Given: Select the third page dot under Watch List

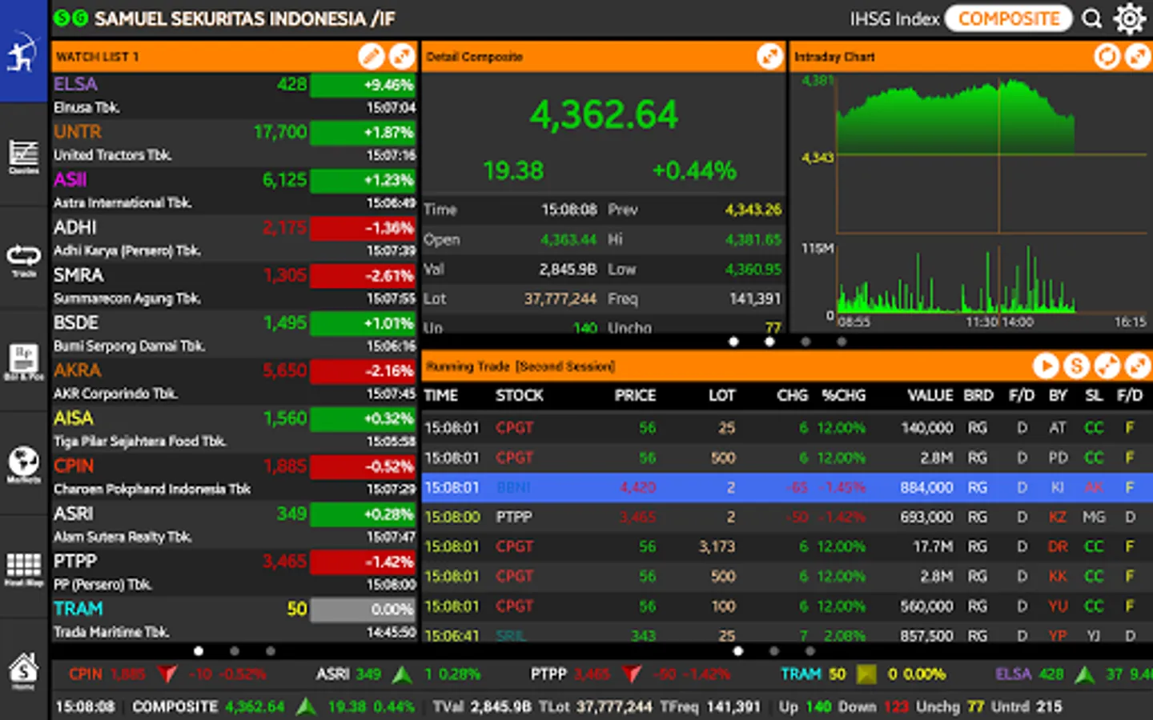Looking at the screenshot, I should [271, 651].
